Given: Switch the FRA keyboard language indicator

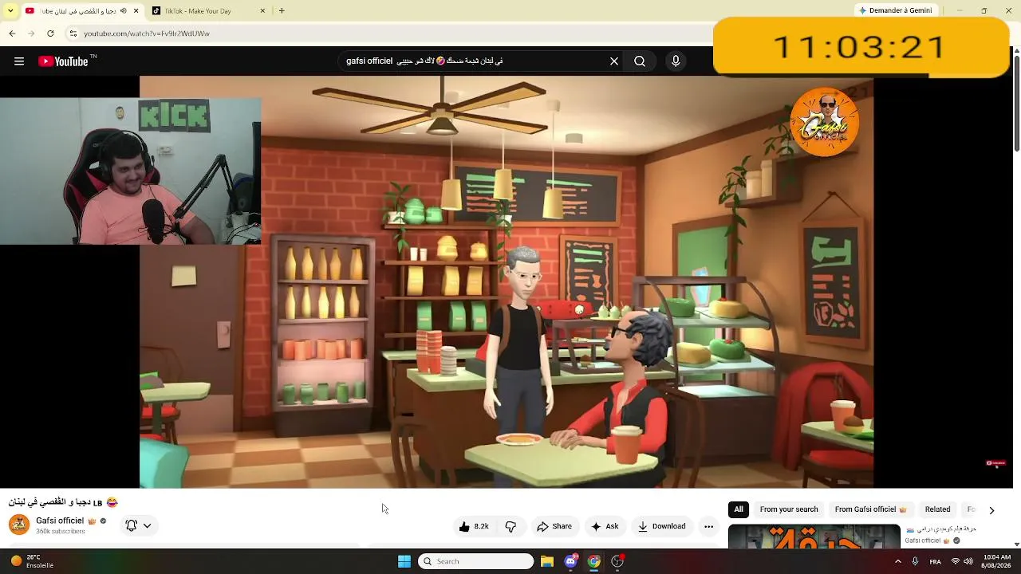Looking at the screenshot, I should tap(935, 561).
